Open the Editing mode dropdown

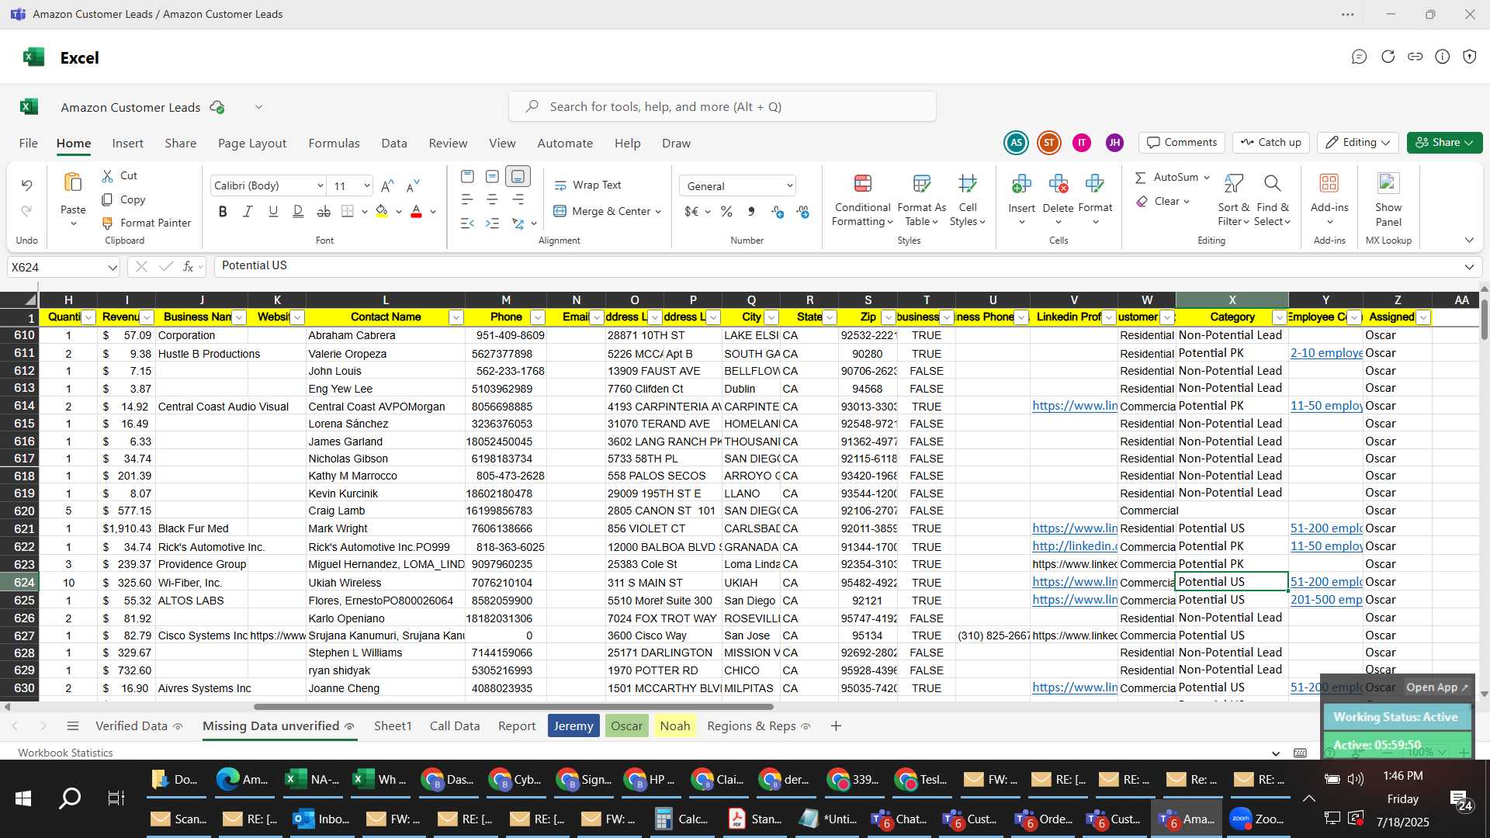(x=1358, y=143)
